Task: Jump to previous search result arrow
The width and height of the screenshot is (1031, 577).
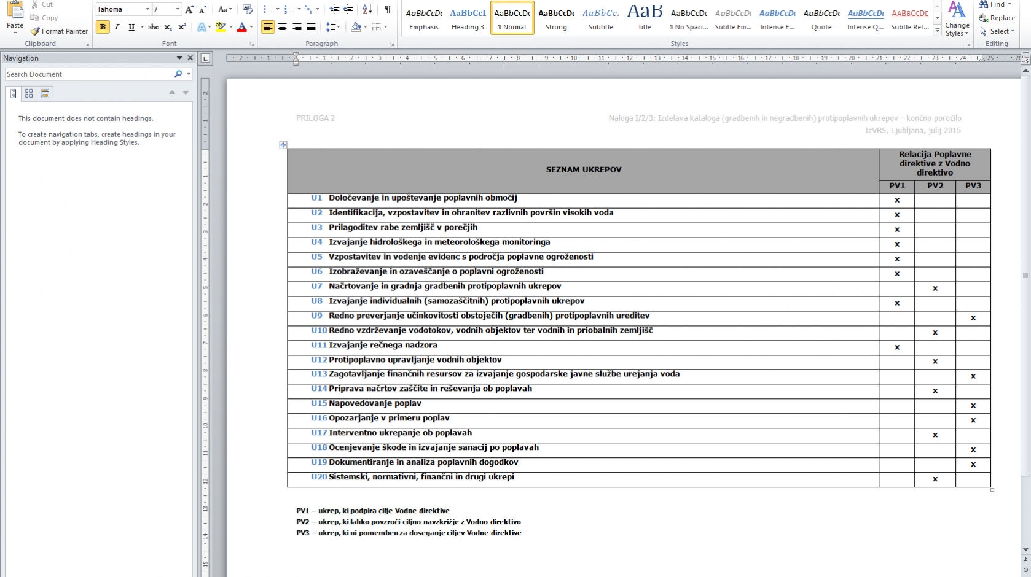Action: pyautogui.click(x=172, y=93)
